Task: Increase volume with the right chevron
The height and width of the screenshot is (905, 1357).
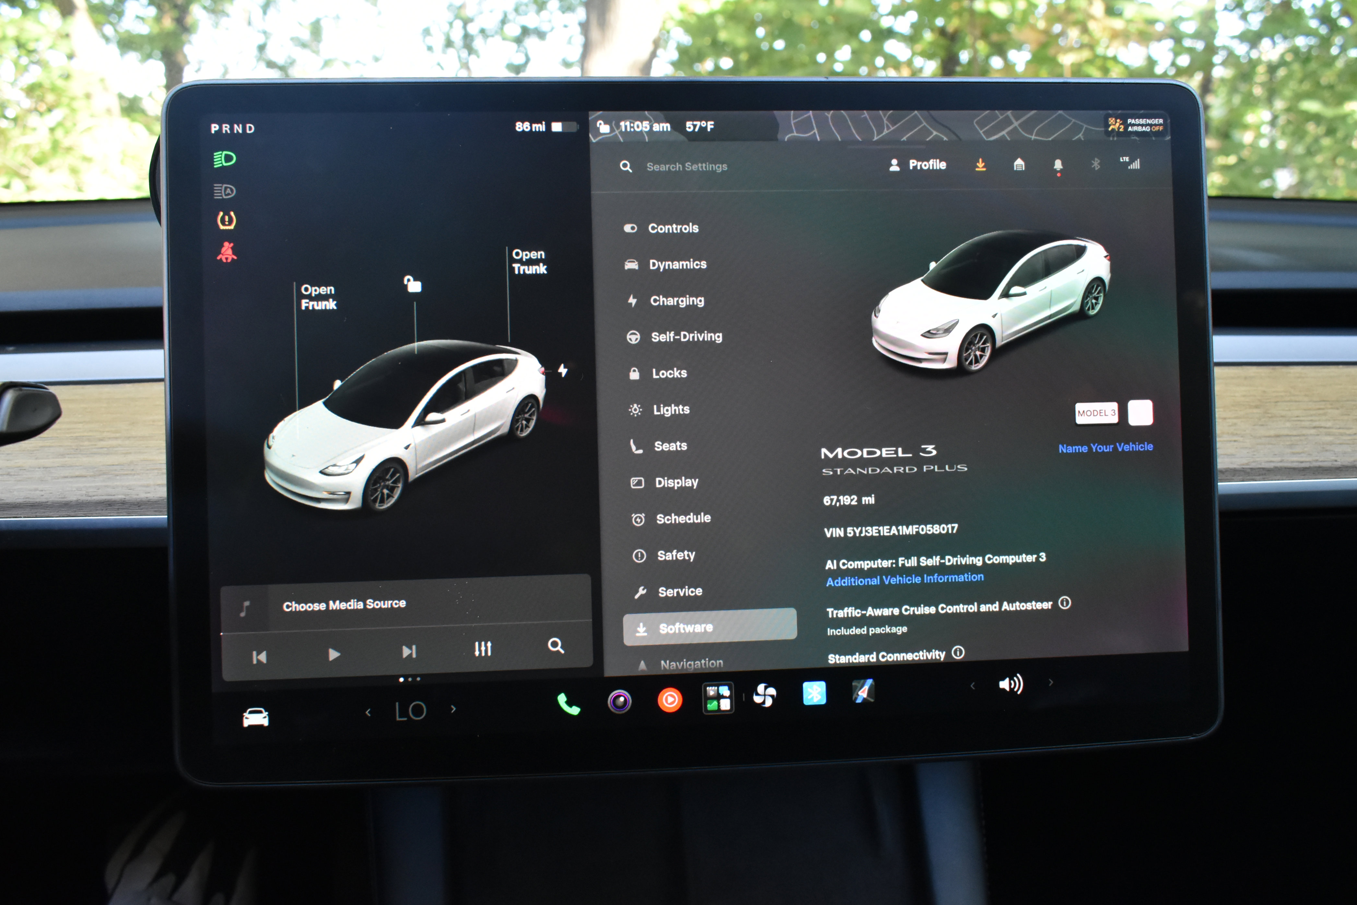Action: click(x=1050, y=682)
